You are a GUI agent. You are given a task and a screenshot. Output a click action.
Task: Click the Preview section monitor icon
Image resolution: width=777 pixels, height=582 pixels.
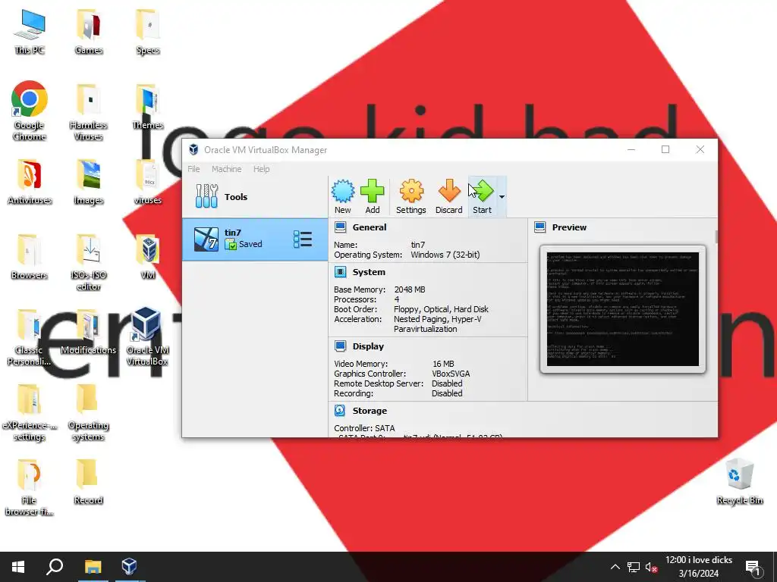click(x=540, y=227)
